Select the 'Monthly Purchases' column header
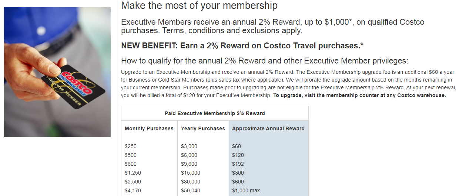Image resolution: width=456 pixels, height=196 pixels. pyautogui.click(x=149, y=129)
